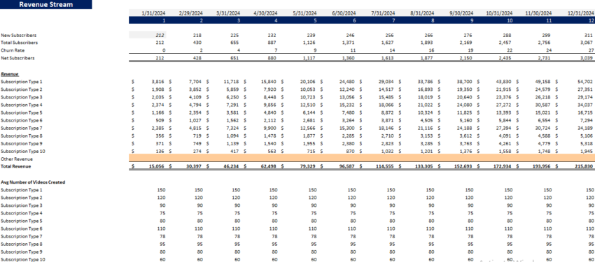Select the 6/30/2024 date header

pyautogui.click(x=344, y=13)
